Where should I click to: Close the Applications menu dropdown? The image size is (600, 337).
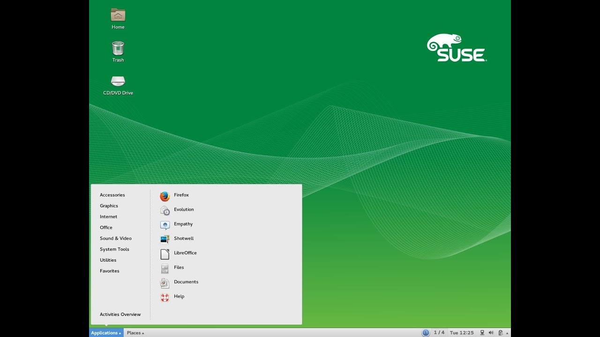106,333
